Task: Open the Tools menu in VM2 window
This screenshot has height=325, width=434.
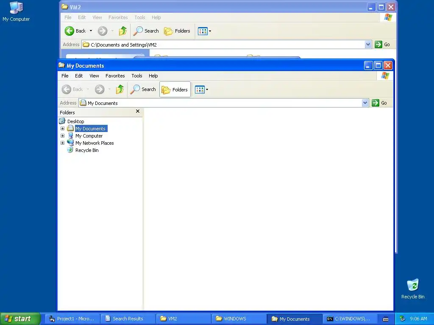Action: [x=140, y=17]
